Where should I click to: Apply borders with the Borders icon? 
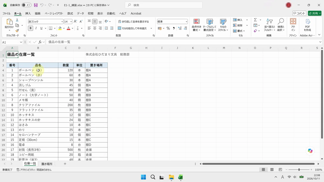tap(50, 28)
